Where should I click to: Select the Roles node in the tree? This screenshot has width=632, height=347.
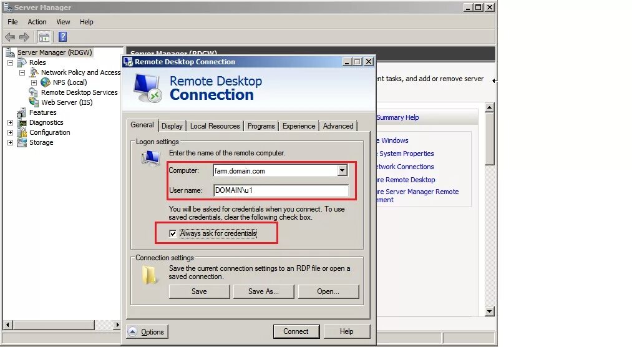(x=37, y=62)
